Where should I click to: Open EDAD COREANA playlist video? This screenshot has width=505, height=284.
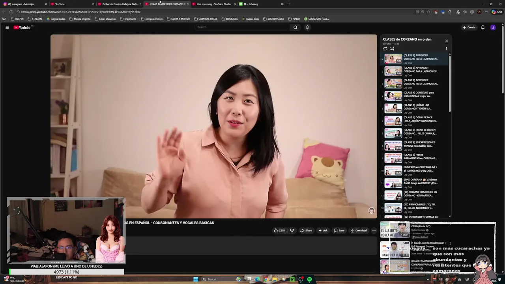[414, 183]
